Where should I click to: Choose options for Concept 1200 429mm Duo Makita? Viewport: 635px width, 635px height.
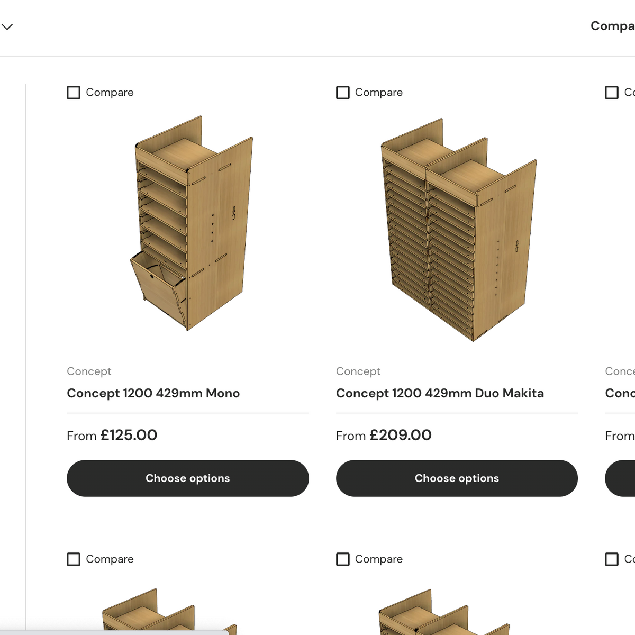pos(457,478)
